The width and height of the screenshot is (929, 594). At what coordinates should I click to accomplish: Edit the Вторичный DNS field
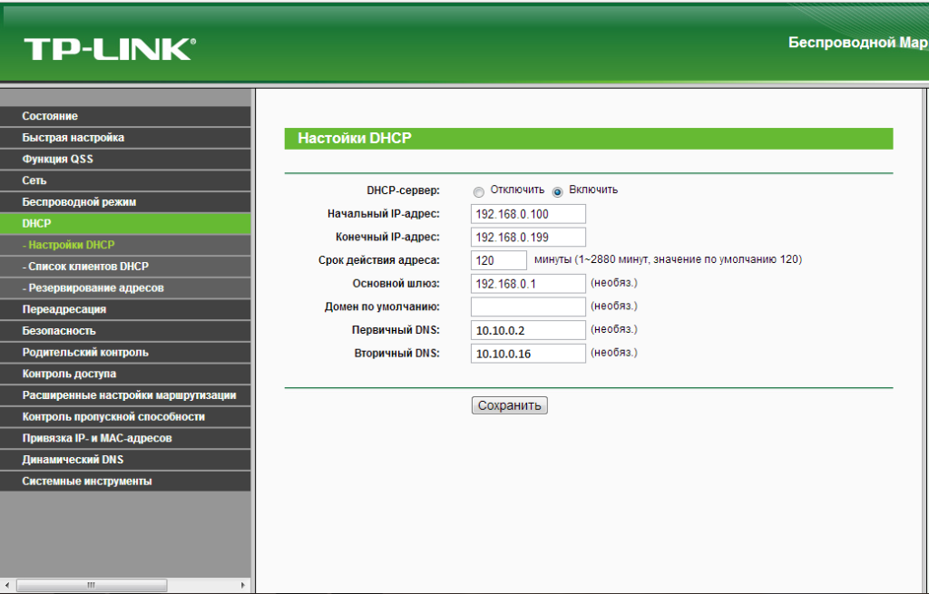[x=528, y=354]
